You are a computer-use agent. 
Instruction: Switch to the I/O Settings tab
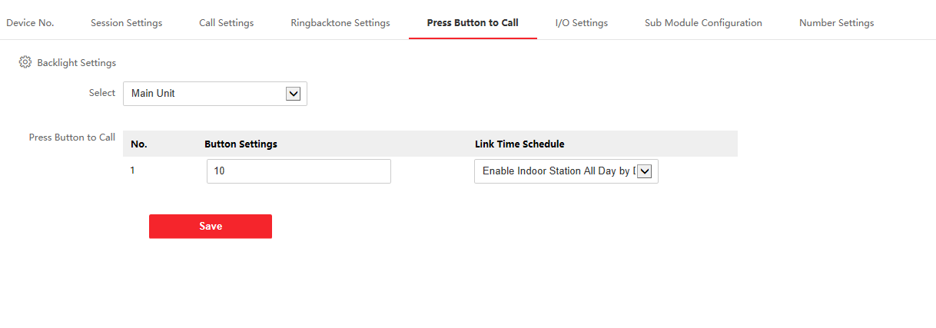[x=581, y=23]
